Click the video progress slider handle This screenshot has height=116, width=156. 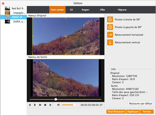pyautogui.click(x=56, y=99)
